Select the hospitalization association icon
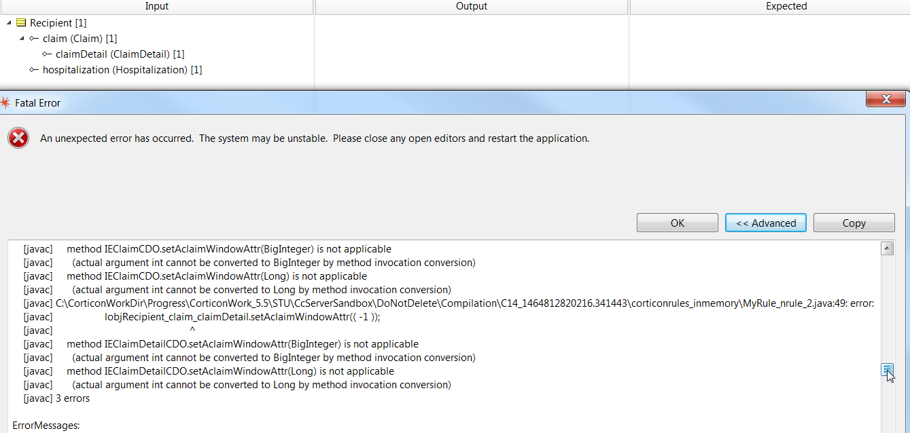The width and height of the screenshot is (910, 433). 34,70
